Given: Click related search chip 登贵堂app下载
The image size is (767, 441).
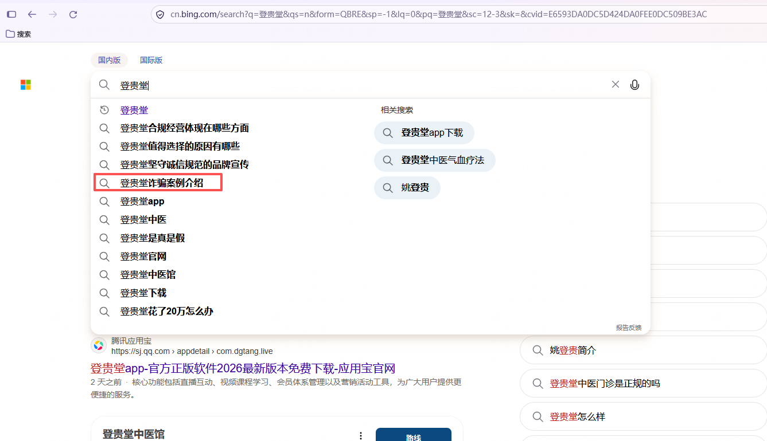Looking at the screenshot, I should click(425, 133).
